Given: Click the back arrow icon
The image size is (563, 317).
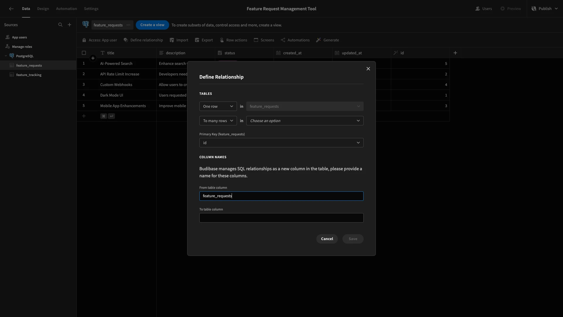Looking at the screenshot, I should coord(11,9).
